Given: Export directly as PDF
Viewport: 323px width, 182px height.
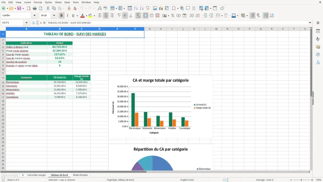Looking at the screenshot, I should click(x=29, y=8).
